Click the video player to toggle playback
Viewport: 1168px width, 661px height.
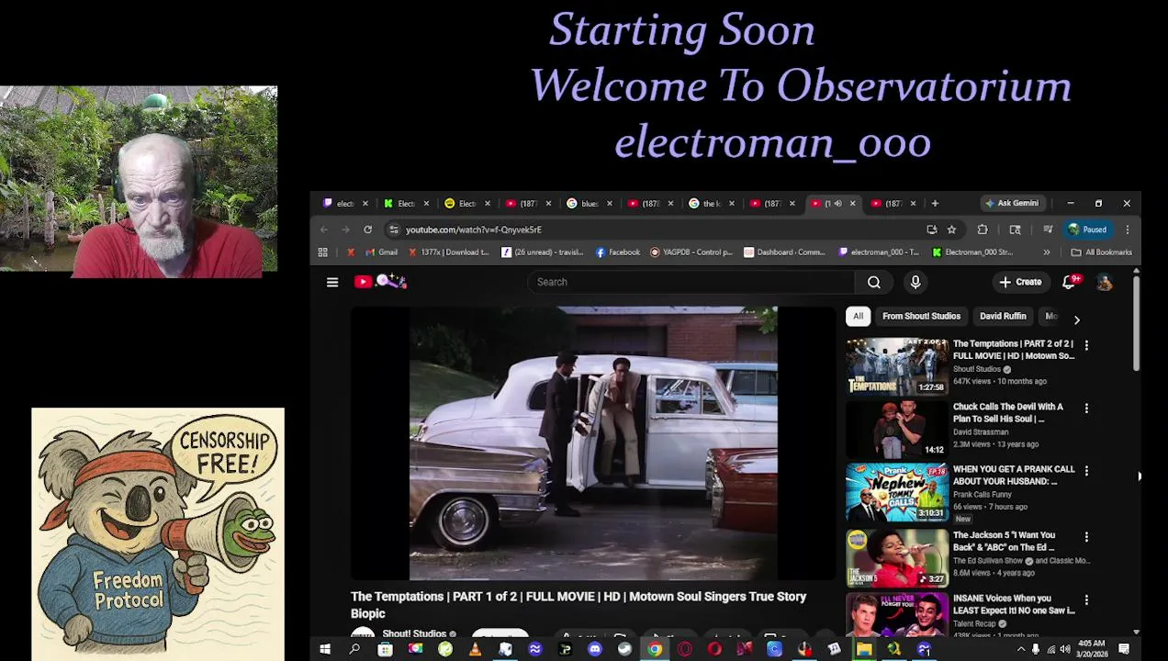tap(593, 444)
